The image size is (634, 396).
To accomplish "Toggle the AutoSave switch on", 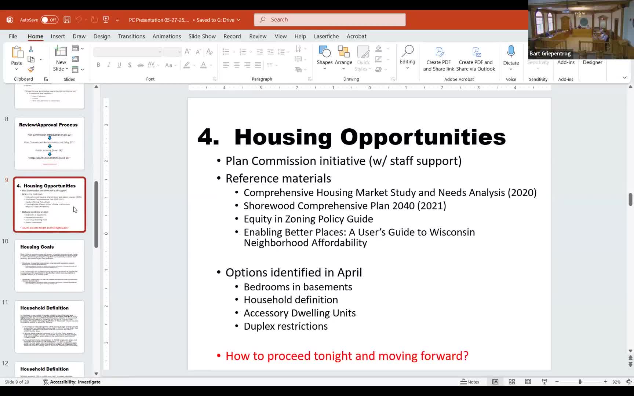I will [49, 20].
